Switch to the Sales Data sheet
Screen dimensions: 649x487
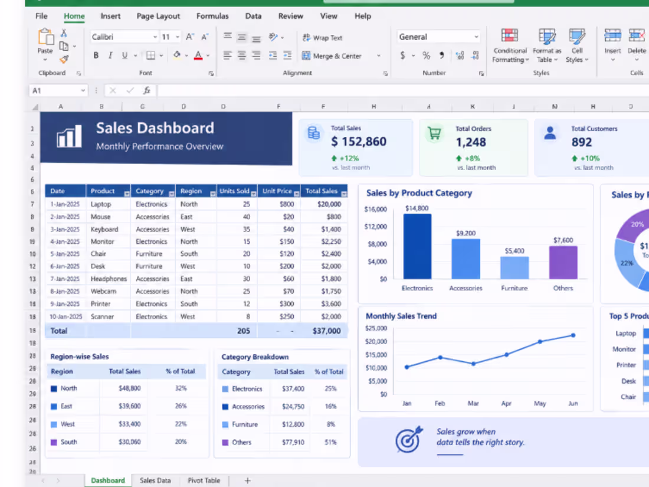pos(155,481)
